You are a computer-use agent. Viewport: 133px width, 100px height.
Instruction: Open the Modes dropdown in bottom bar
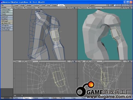[x=56, y=98]
